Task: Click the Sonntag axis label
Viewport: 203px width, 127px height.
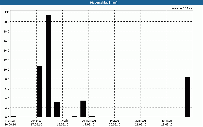Action: pos(167,121)
